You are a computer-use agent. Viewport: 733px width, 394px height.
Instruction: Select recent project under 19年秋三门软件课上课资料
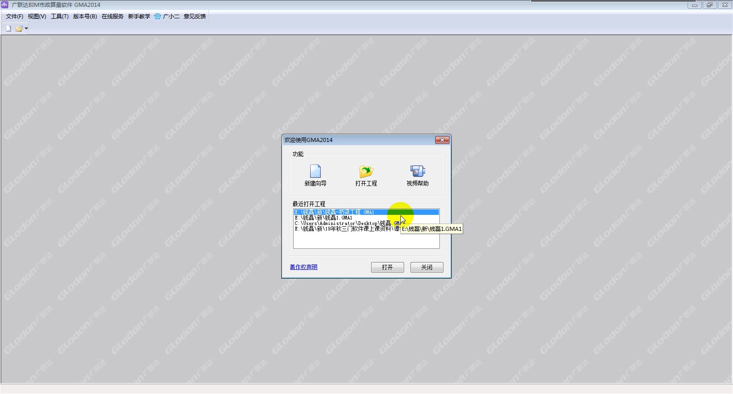pos(366,229)
